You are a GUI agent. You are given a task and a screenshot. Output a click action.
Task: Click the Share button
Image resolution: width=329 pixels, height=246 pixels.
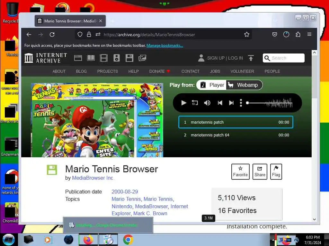click(x=260, y=172)
